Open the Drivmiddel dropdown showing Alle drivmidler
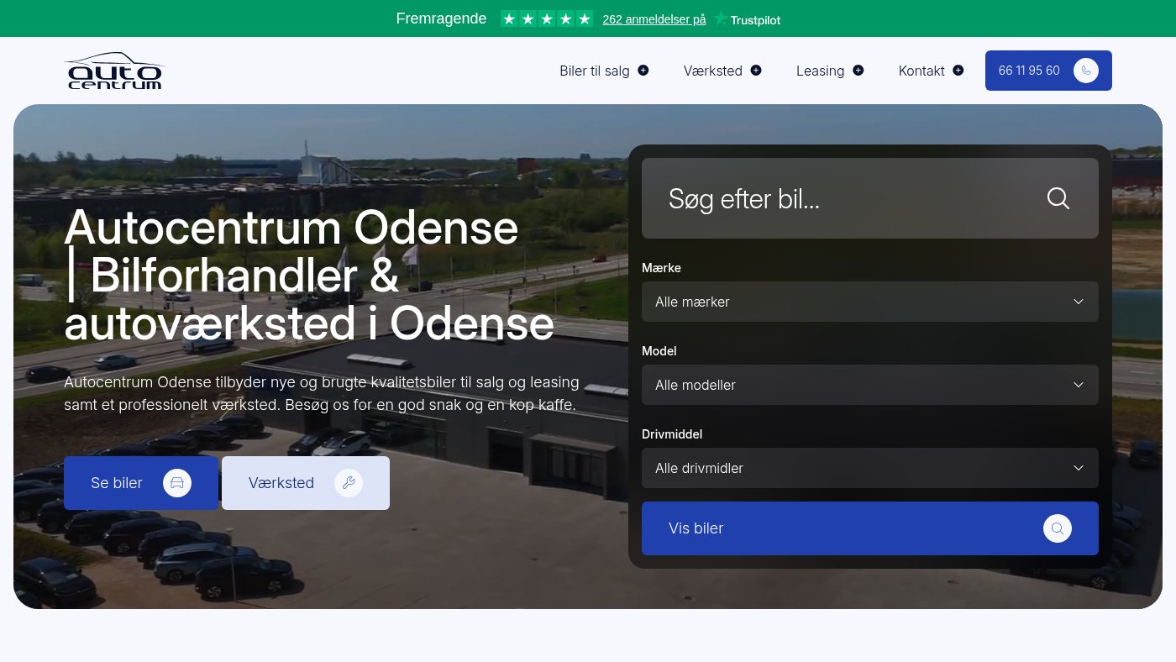The width and height of the screenshot is (1176, 662). 870,468
